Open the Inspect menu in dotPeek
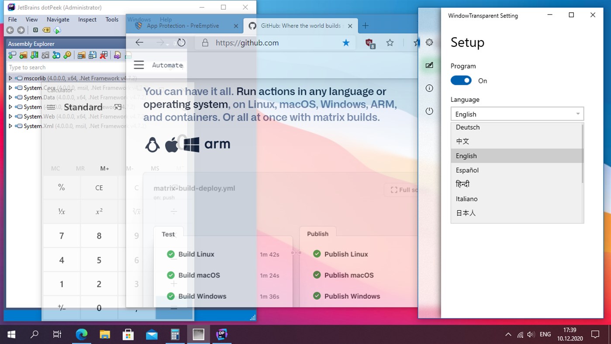Screen dimensions: 611x344 tap(86, 19)
